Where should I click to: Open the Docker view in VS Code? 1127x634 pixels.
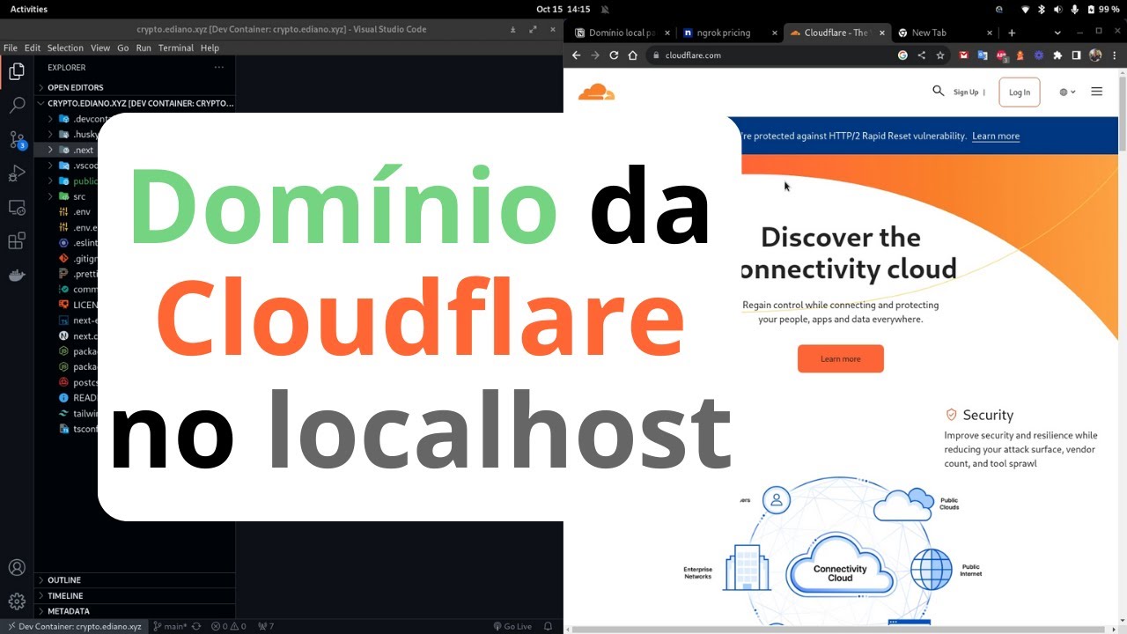(17, 276)
